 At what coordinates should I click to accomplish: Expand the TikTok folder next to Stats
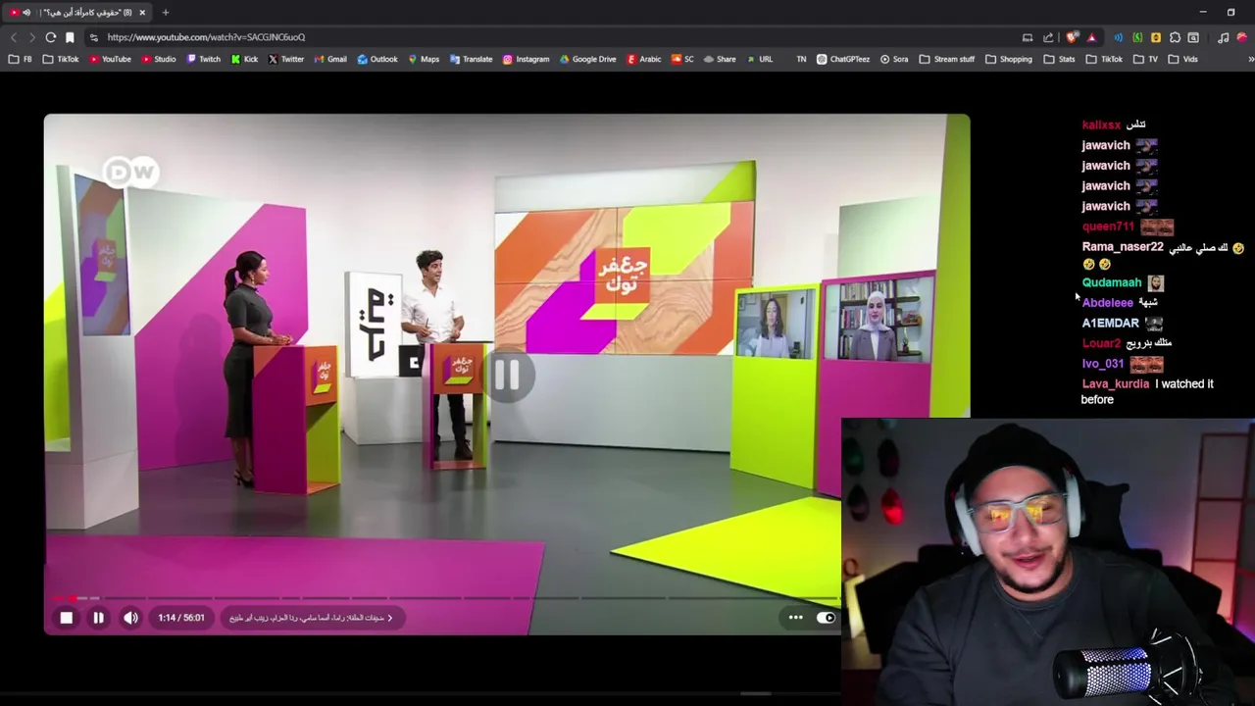[1105, 59]
